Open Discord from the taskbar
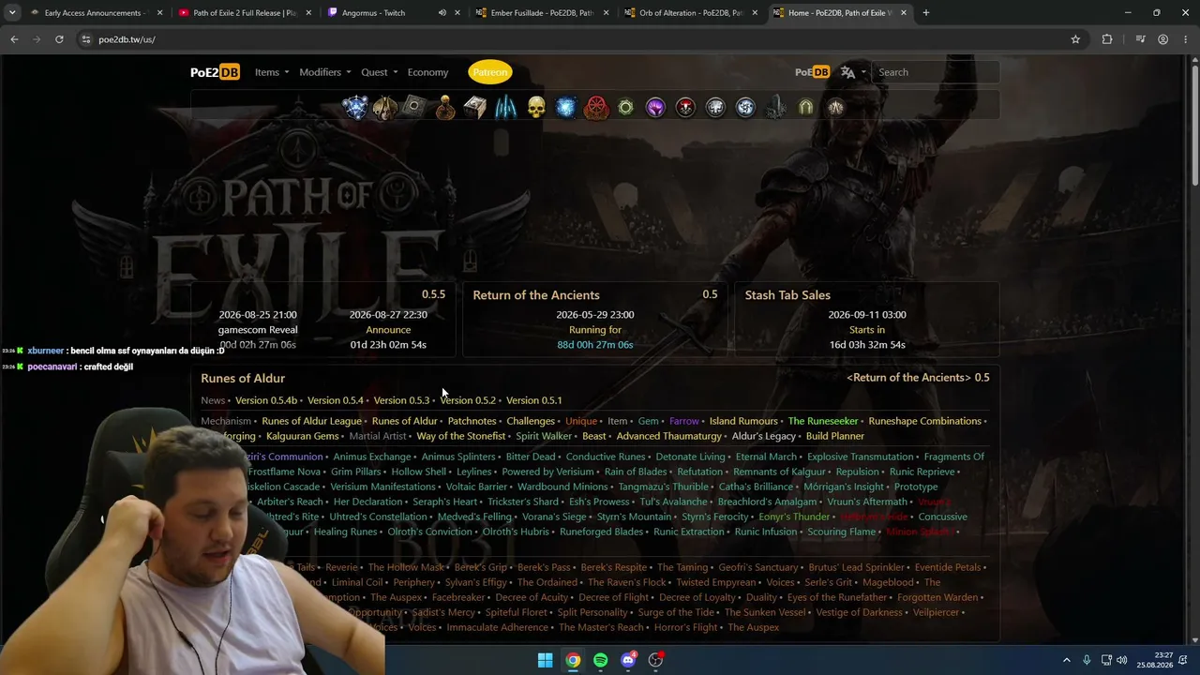The width and height of the screenshot is (1200, 675). (x=628, y=660)
